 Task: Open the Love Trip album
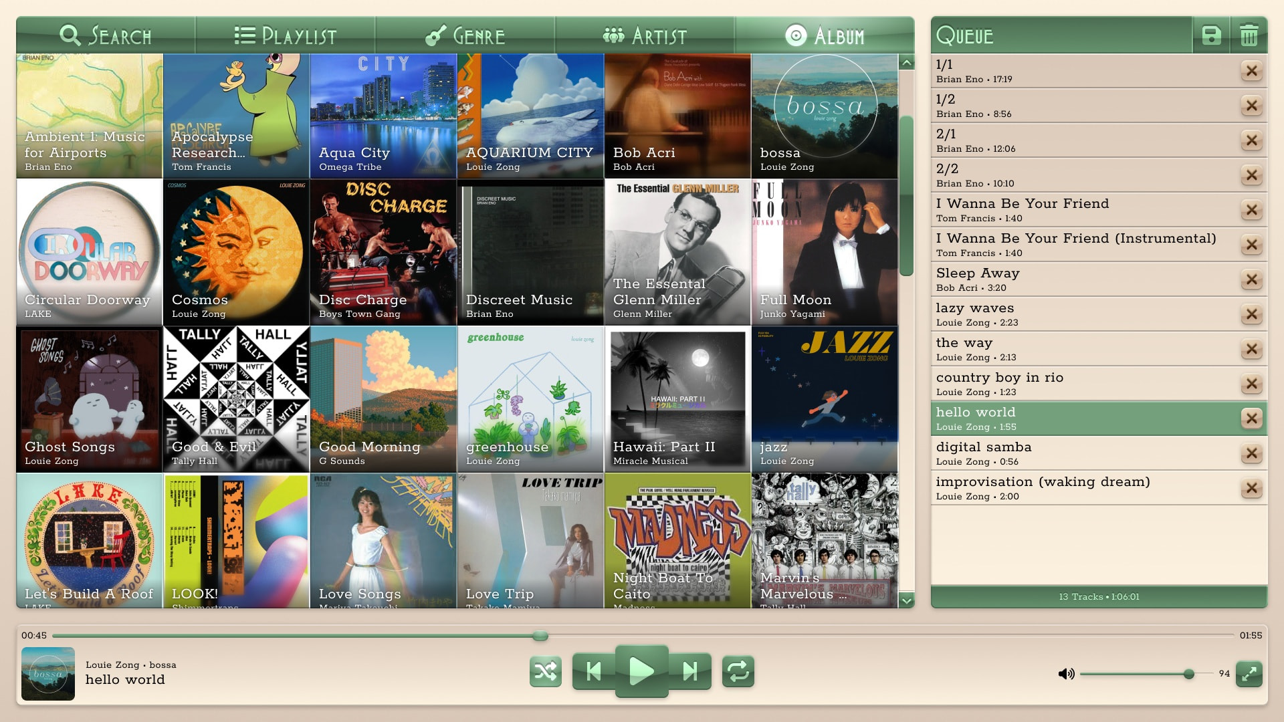tap(531, 540)
